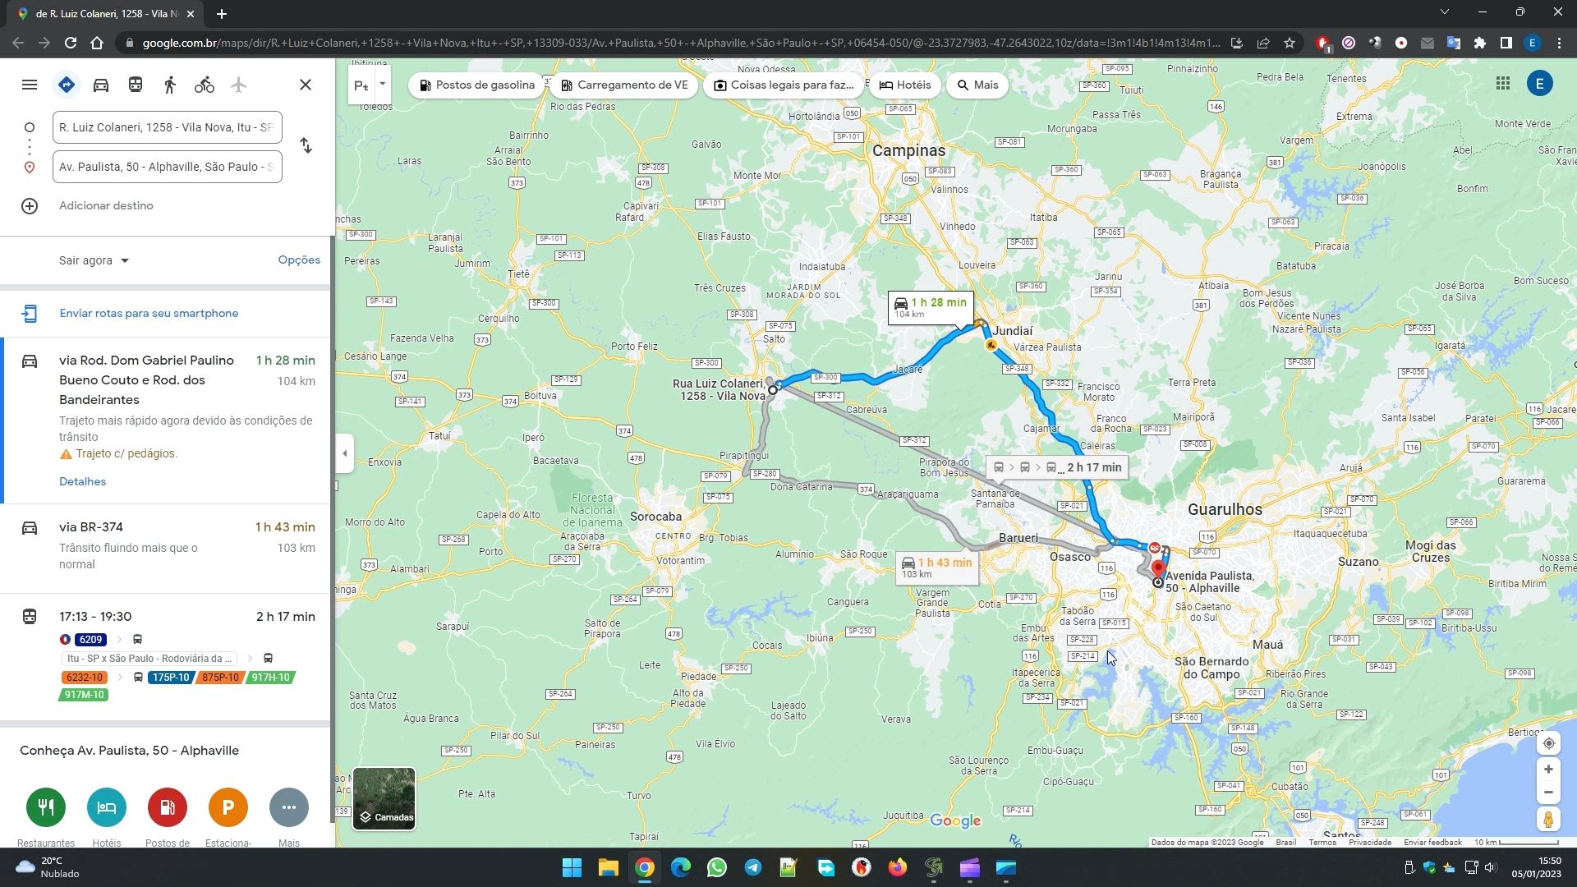Open Microsoft Edge from taskbar
The image size is (1577, 887).
point(681,867)
